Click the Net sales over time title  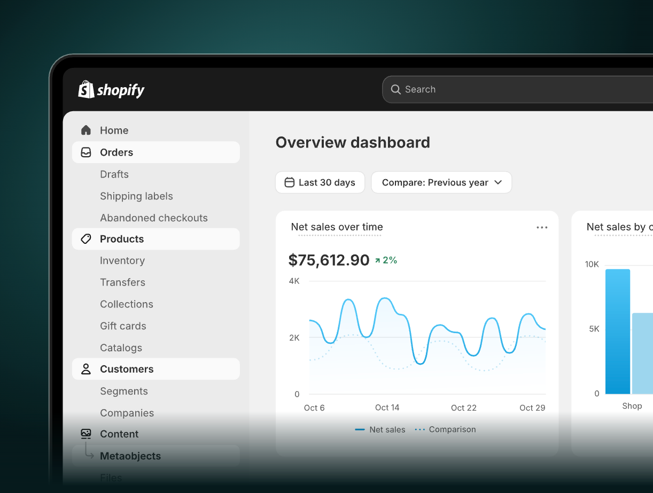click(337, 227)
